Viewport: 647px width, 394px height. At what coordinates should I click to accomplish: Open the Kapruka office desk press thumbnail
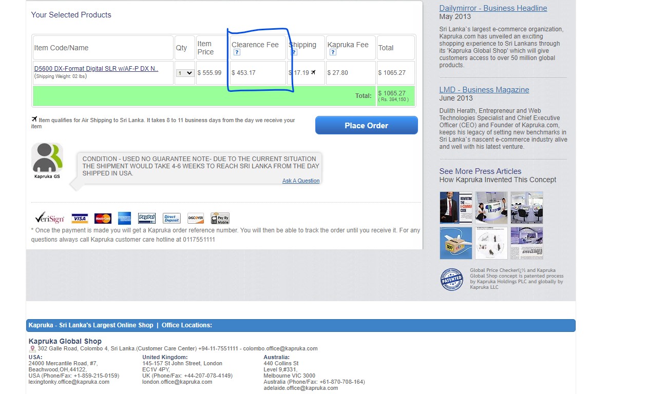[x=491, y=207]
